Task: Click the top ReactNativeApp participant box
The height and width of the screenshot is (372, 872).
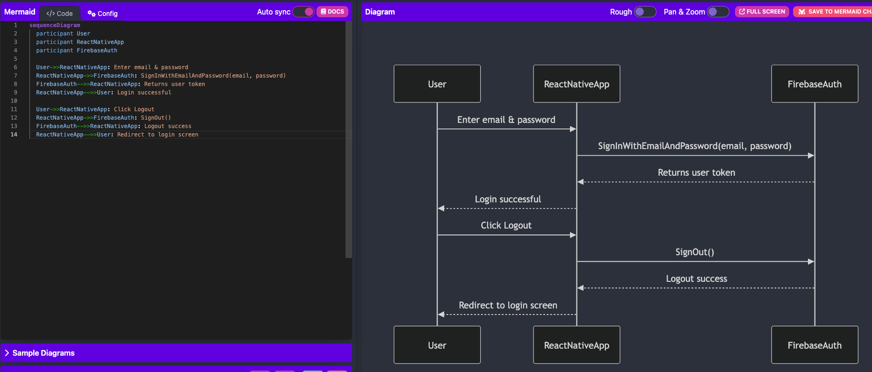Action: (577, 84)
